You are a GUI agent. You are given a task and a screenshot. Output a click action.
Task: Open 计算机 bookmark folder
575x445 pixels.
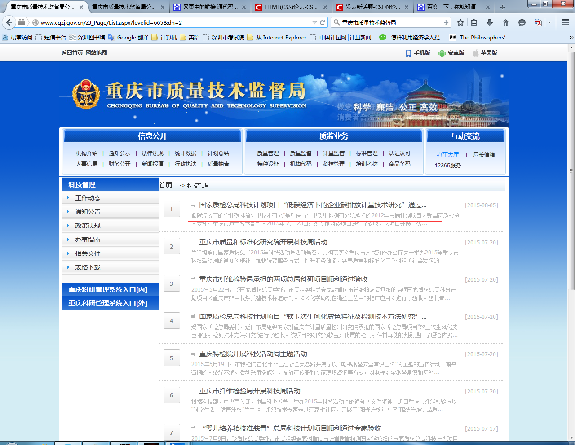coord(164,38)
